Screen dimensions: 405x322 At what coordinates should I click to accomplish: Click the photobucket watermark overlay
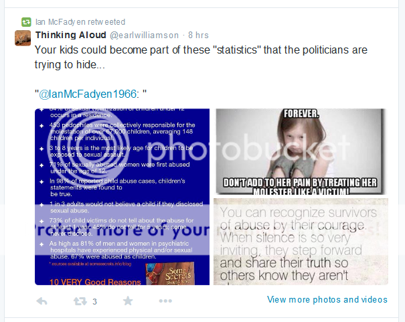click(x=199, y=149)
